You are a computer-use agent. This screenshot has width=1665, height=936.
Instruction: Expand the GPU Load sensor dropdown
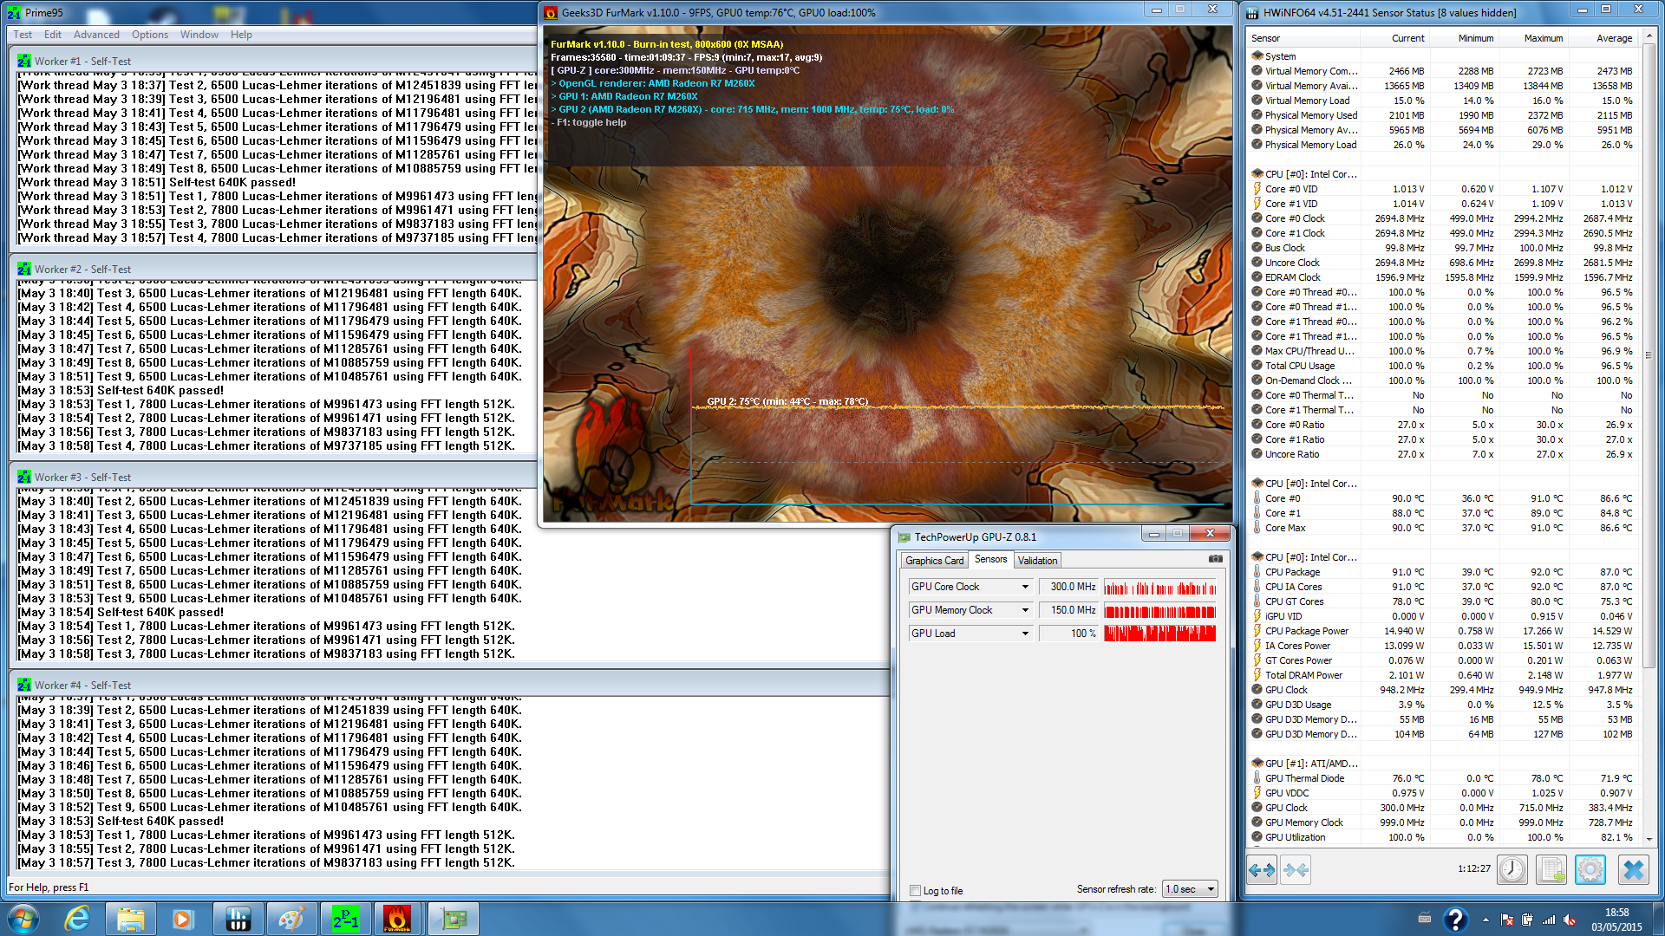[1024, 634]
